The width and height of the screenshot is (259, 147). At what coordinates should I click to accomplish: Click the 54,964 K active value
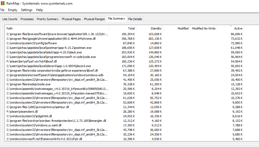(x=237, y=61)
